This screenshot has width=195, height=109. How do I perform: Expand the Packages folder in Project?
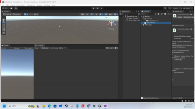point(141,25)
